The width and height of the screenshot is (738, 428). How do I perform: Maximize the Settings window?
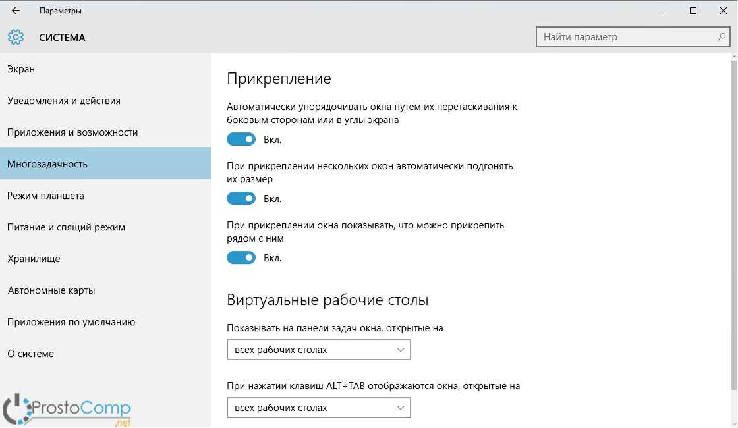point(693,11)
